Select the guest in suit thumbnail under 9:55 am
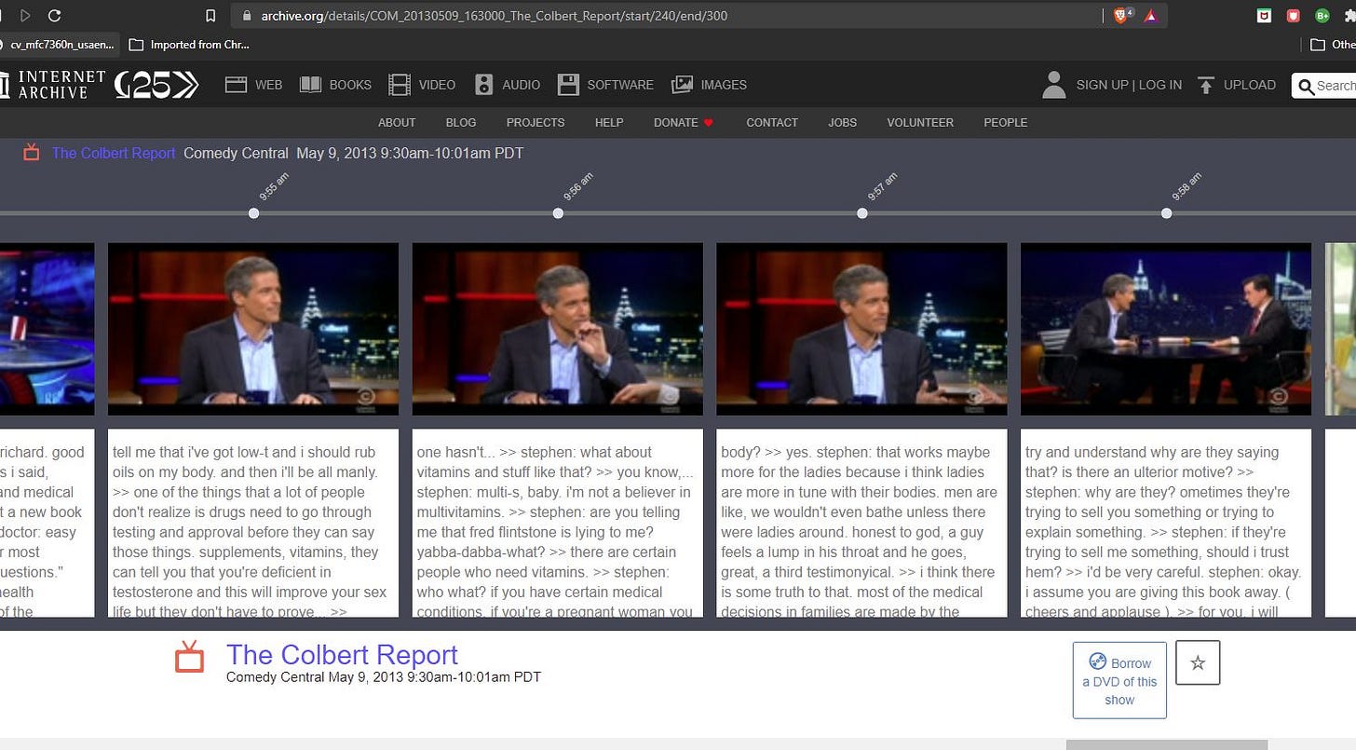The image size is (1356, 750). pyautogui.click(x=253, y=329)
